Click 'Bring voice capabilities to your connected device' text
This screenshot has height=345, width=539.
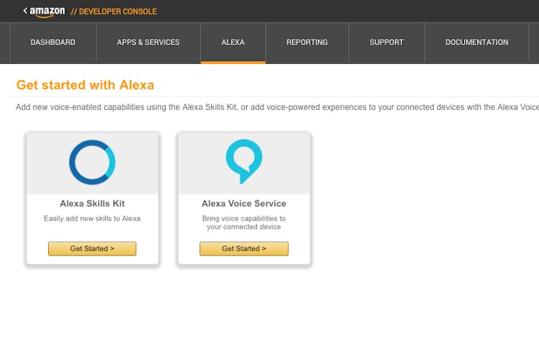coord(244,223)
